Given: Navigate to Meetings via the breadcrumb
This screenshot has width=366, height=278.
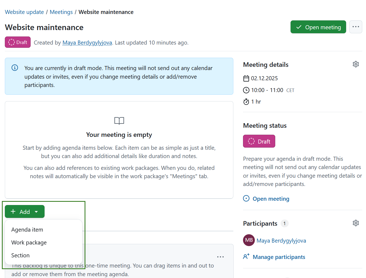Looking at the screenshot, I should (x=61, y=12).
